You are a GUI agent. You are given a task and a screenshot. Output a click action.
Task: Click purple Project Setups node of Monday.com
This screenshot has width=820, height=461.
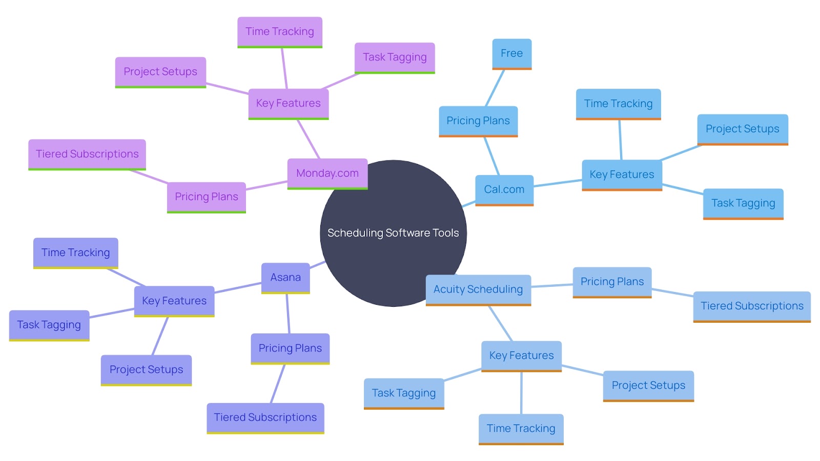160,72
